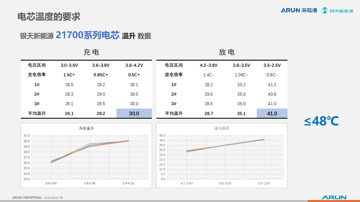Image resolution: width=360 pixels, height=202 pixels.
Task: Click the 3.8-3.5V table column header
Action: pos(241,65)
